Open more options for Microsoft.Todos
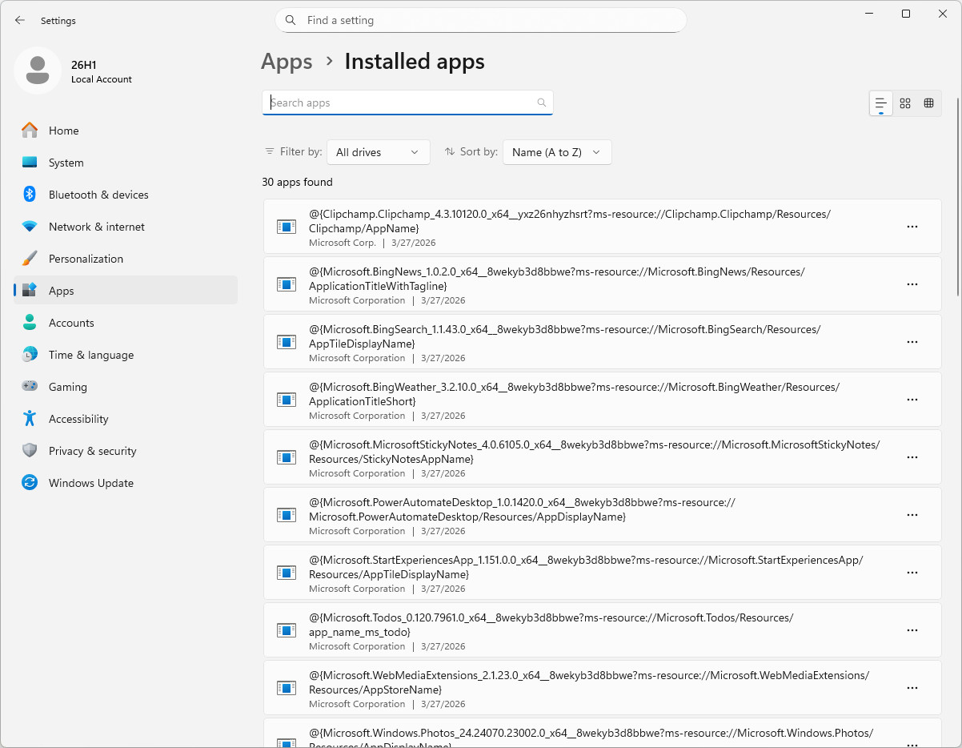This screenshot has width=962, height=748. tap(912, 630)
